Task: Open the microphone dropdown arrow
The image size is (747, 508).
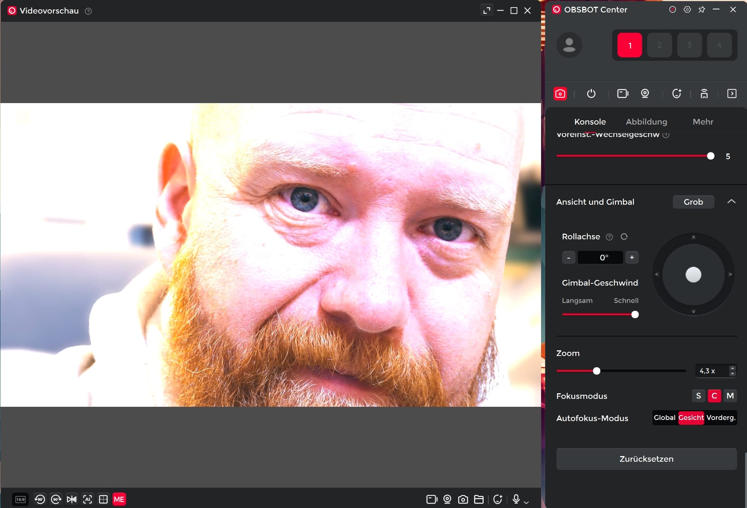Action: point(526,502)
